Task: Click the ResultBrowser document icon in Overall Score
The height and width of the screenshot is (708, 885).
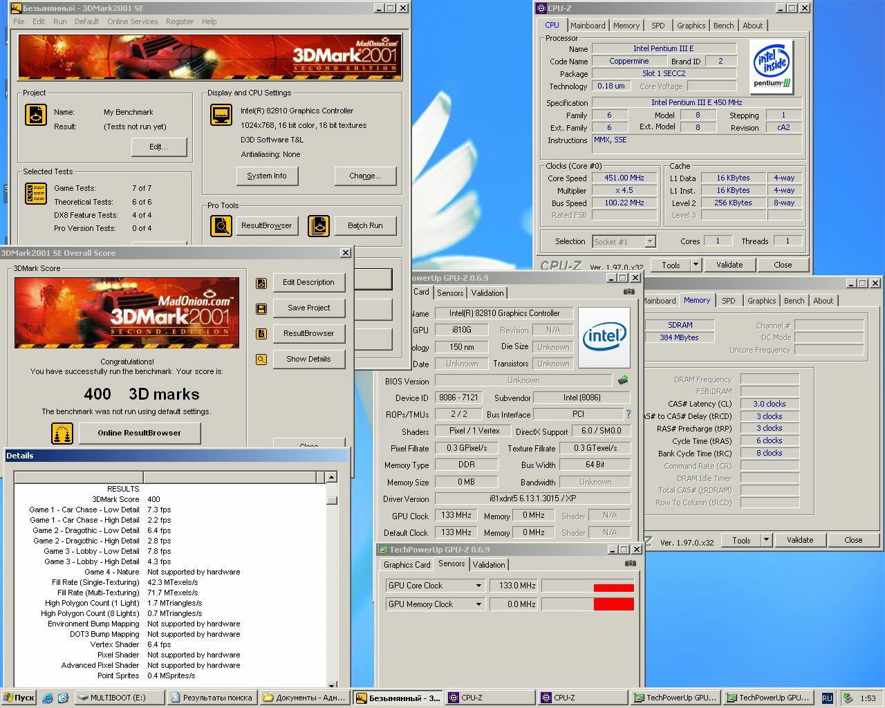Action: click(x=261, y=334)
